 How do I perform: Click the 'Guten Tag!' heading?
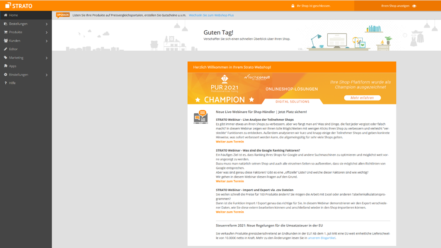click(218, 32)
